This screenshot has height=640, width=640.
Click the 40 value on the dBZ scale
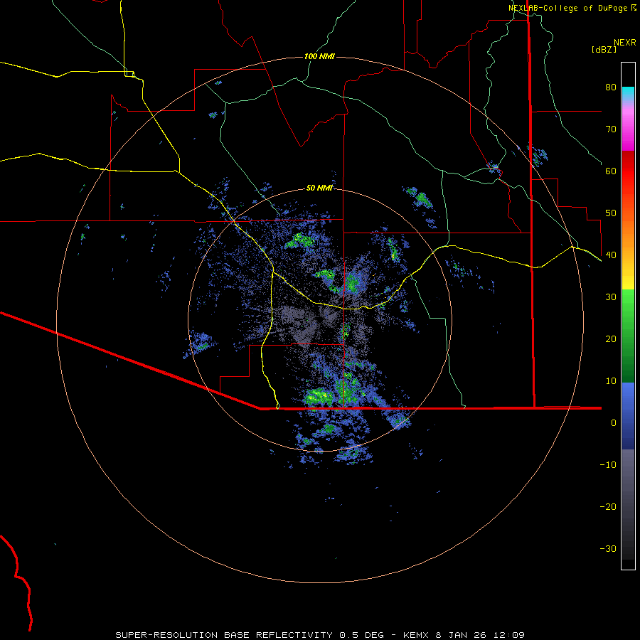point(611,255)
